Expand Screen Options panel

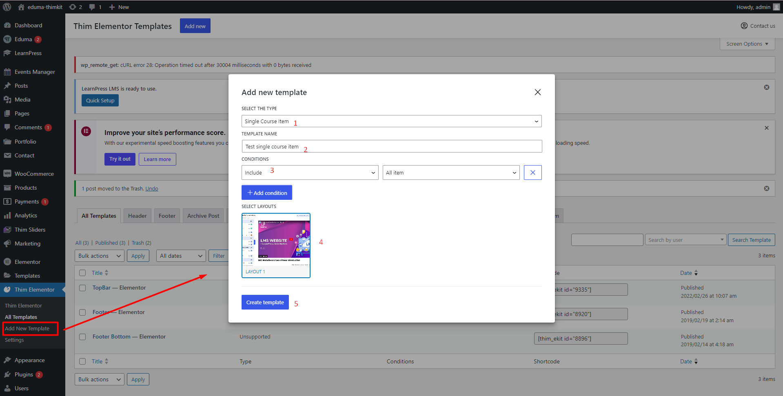pos(747,44)
